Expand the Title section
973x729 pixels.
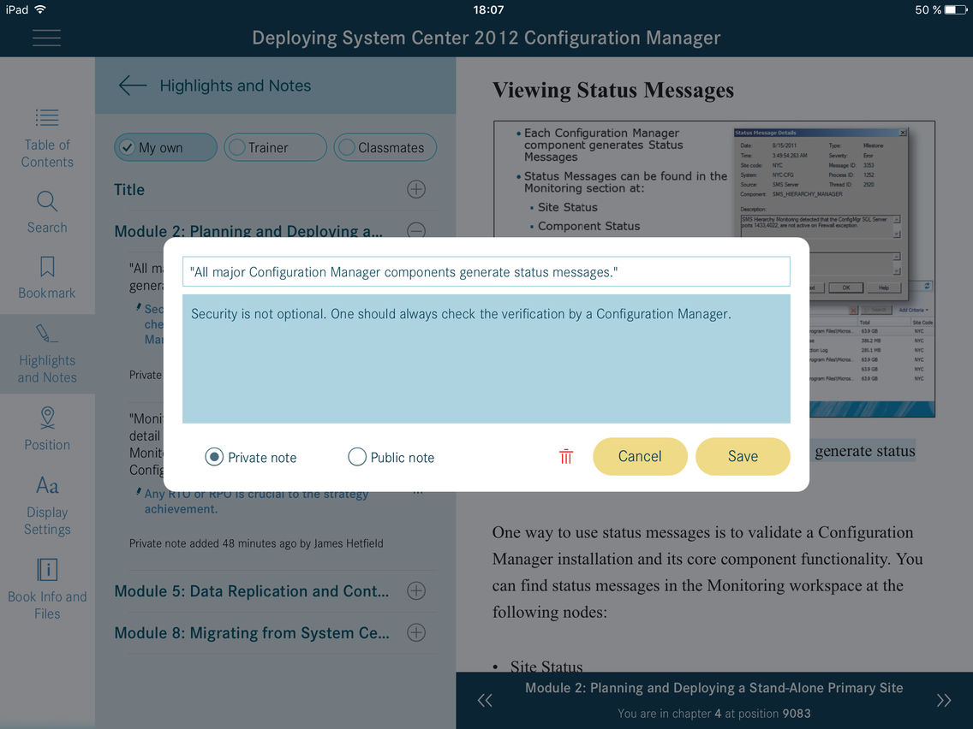click(415, 189)
